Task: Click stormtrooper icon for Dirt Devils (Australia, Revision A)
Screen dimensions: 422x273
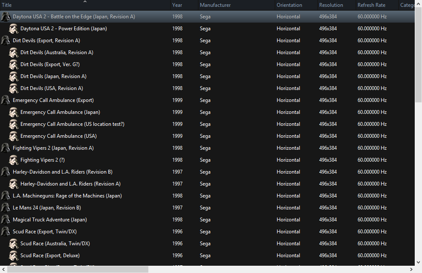Action: 13,52
